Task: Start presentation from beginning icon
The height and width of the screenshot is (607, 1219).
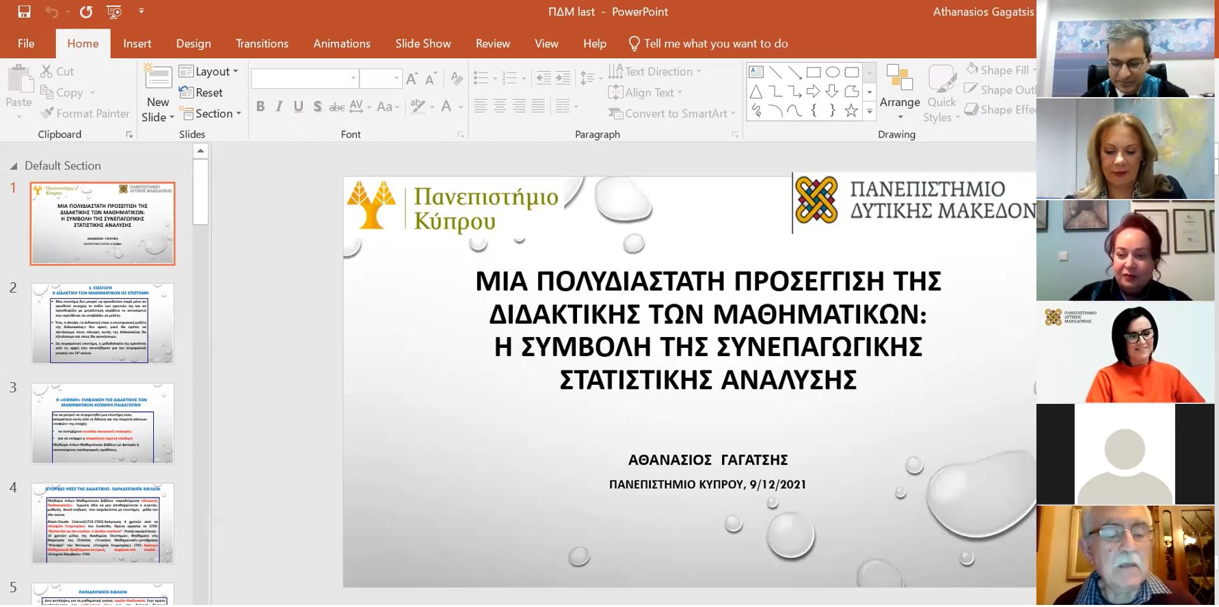Action: 114,12
